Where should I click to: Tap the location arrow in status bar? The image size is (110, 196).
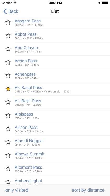tap(99, 3)
